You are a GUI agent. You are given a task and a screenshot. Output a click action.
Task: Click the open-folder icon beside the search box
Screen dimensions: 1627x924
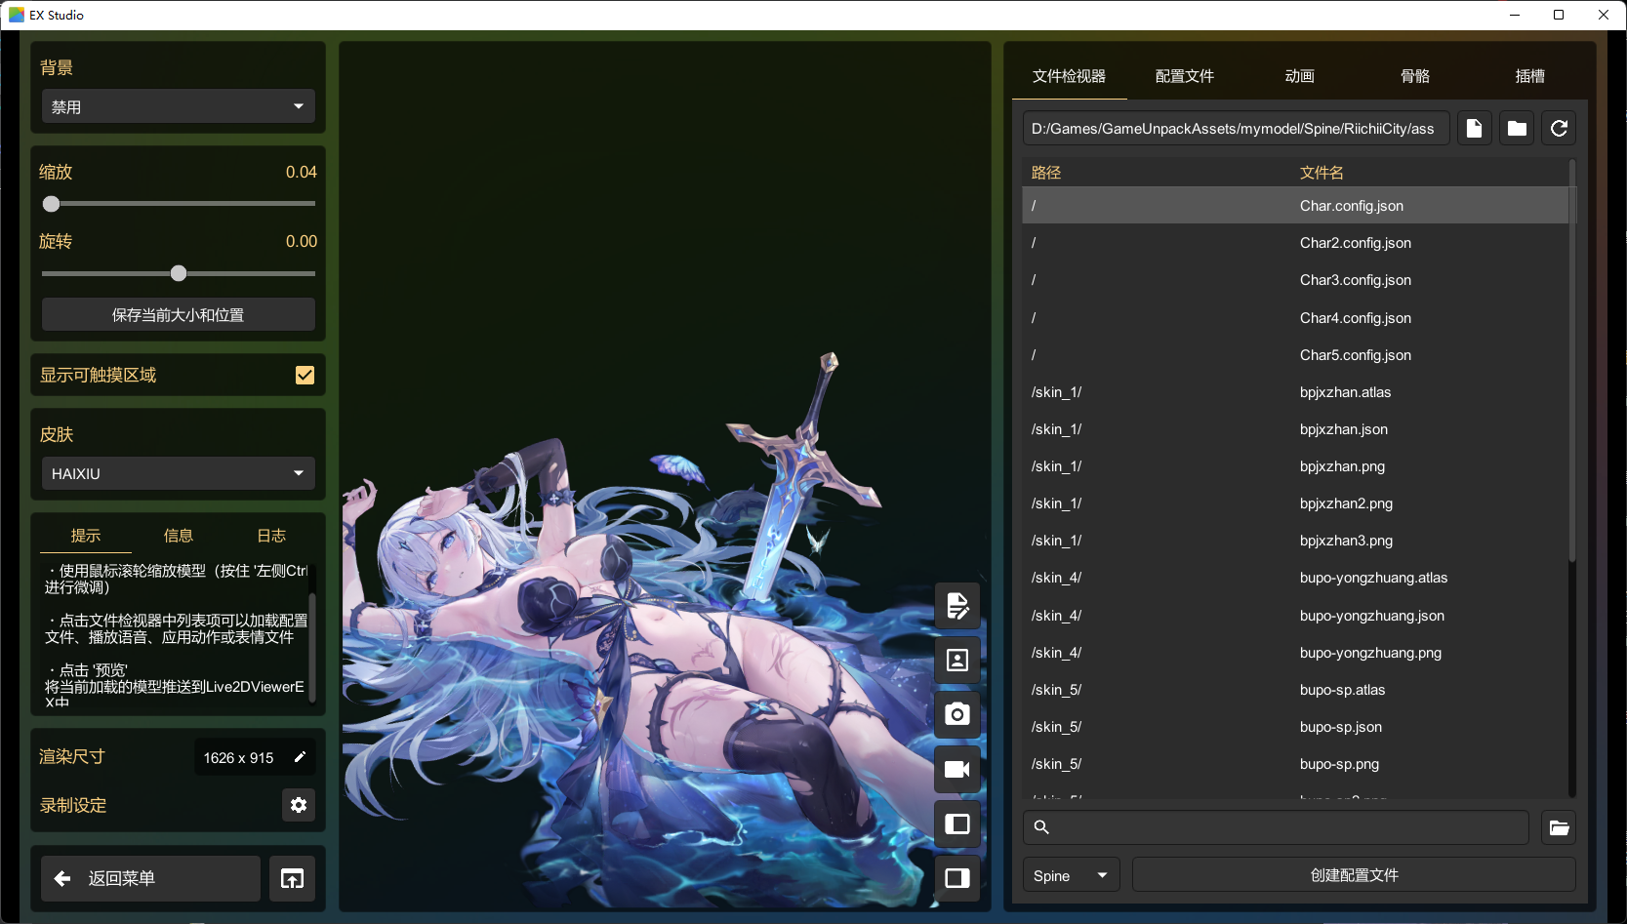click(1559, 827)
